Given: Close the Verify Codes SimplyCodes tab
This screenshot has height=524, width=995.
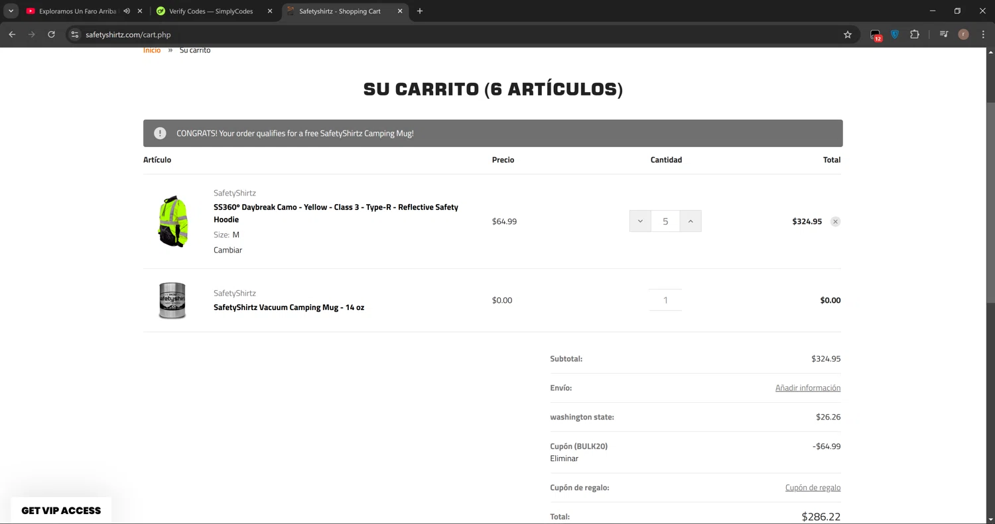Looking at the screenshot, I should (270, 11).
